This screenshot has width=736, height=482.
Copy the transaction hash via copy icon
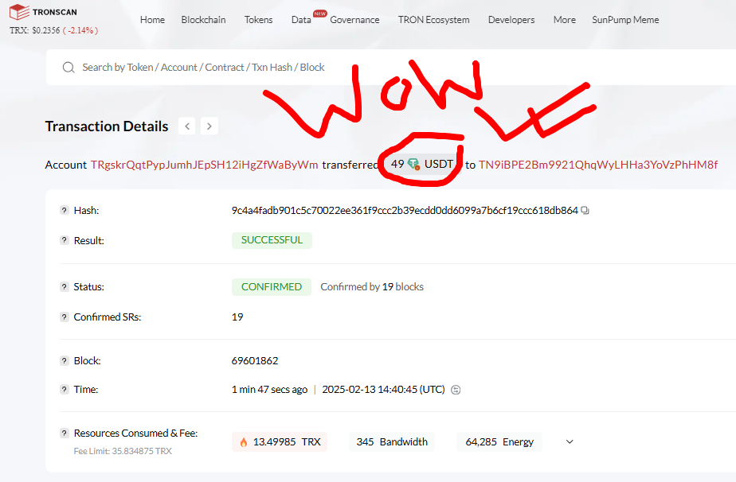[x=585, y=211]
